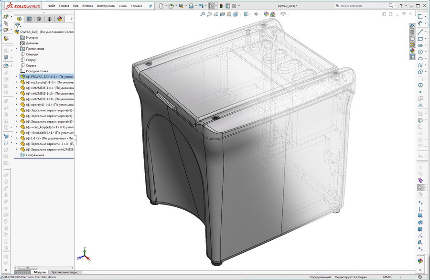Expand the Примечания tree node
Screen dimensions: 430x280
[16, 49]
